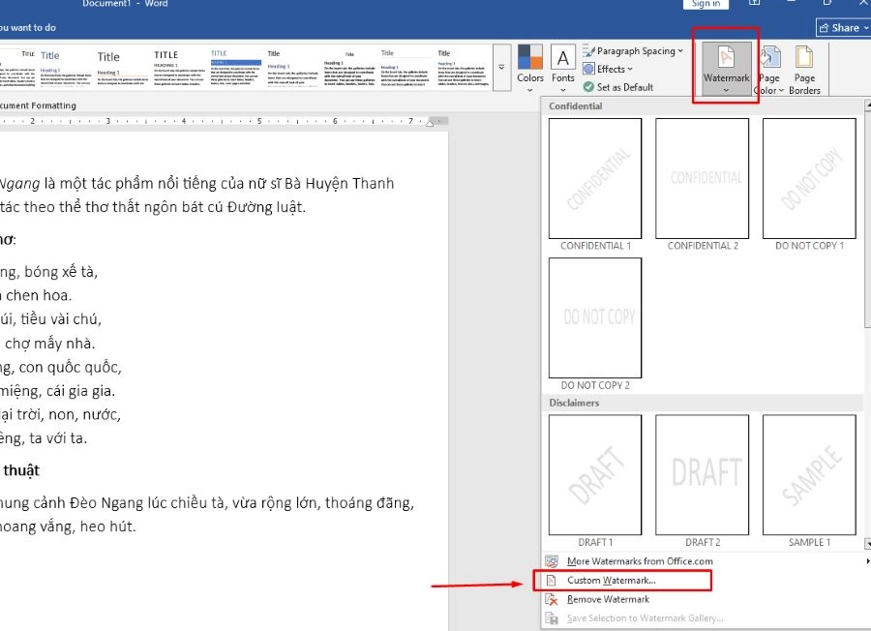Open the Page Borders tool
This screenshot has width=871, height=631.
[804, 68]
